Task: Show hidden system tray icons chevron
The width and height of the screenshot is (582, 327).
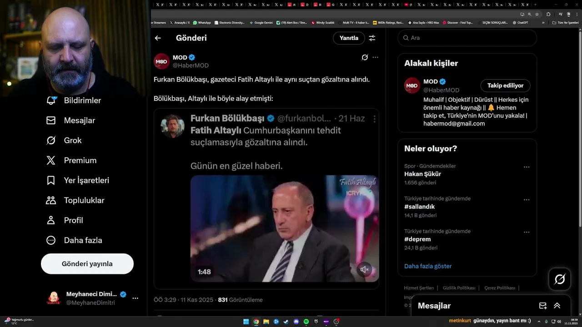Action: pos(539,322)
